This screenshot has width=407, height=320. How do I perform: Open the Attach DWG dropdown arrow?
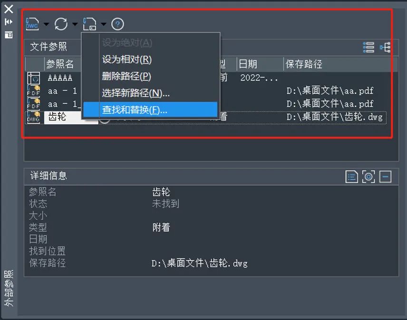(x=46, y=24)
